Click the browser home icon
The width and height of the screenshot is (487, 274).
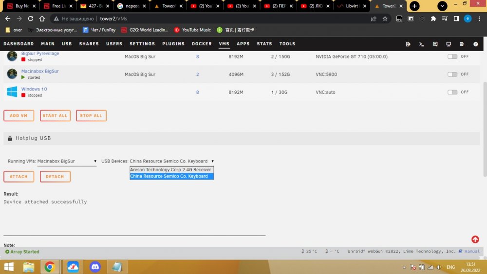click(42, 18)
